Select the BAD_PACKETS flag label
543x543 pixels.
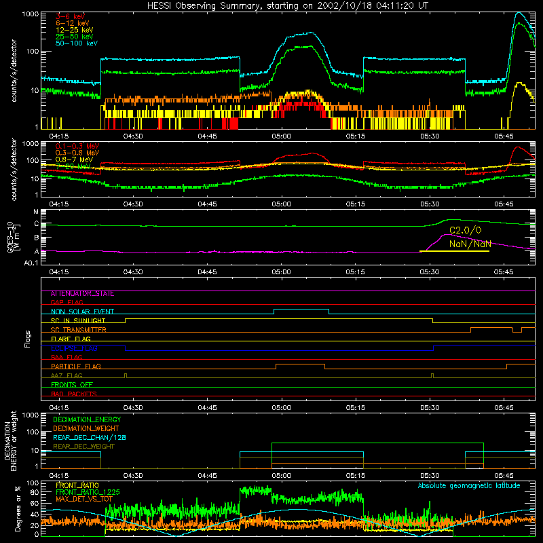coord(74,394)
